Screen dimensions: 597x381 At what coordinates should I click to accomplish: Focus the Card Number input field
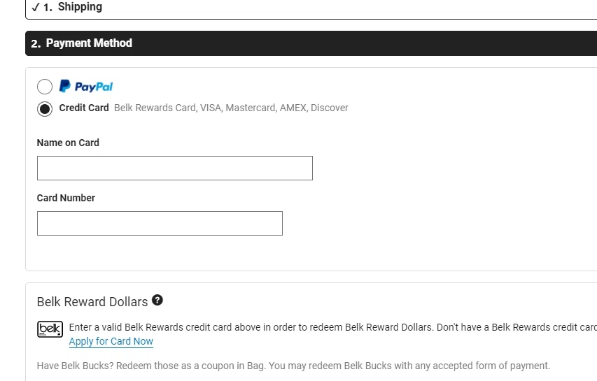[160, 224]
